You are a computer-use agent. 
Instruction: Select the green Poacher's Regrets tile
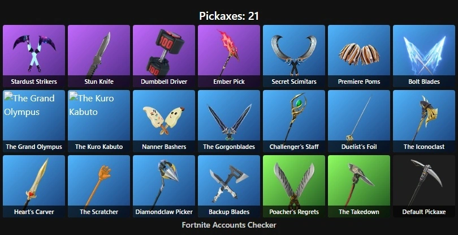[x=294, y=186]
